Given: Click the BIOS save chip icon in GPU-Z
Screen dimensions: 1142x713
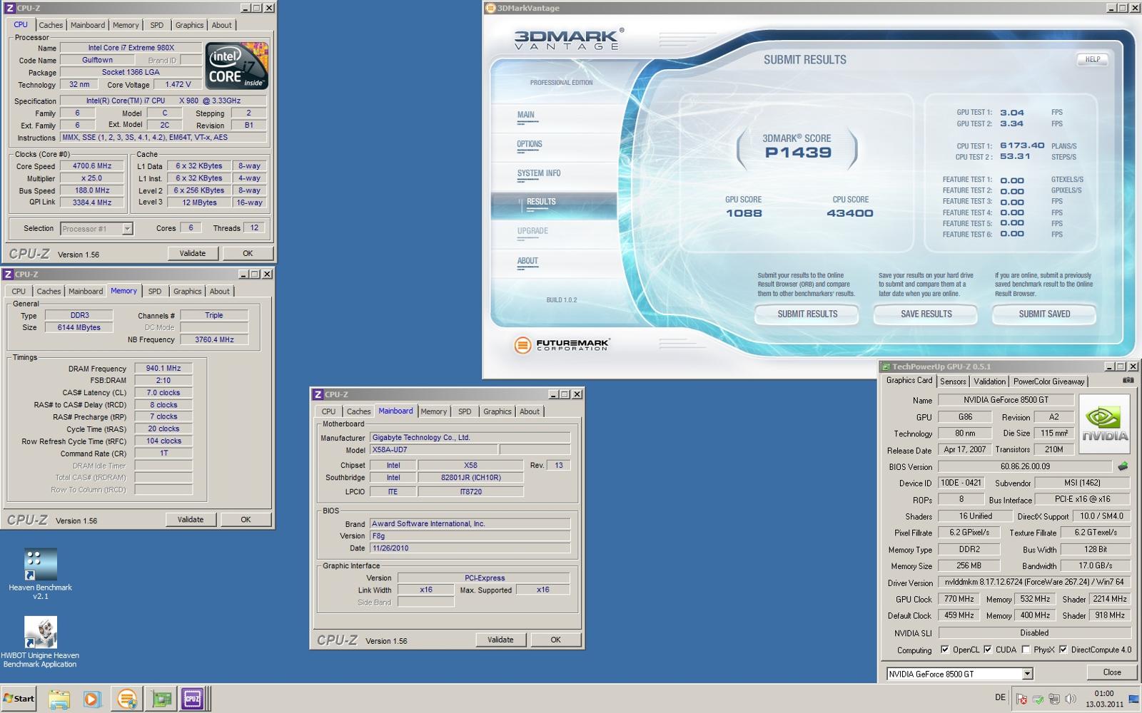Looking at the screenshot, I should (x=1123, y=466).
